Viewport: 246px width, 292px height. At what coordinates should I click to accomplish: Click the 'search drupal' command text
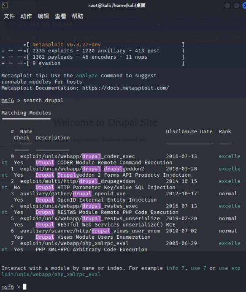(43, 101)
